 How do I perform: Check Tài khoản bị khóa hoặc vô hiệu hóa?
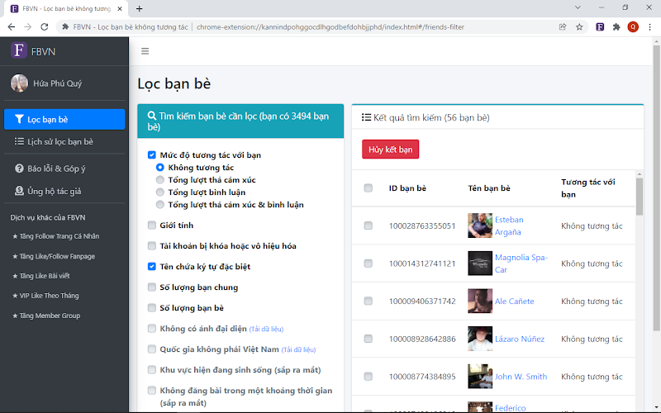[x=152, y=245]
